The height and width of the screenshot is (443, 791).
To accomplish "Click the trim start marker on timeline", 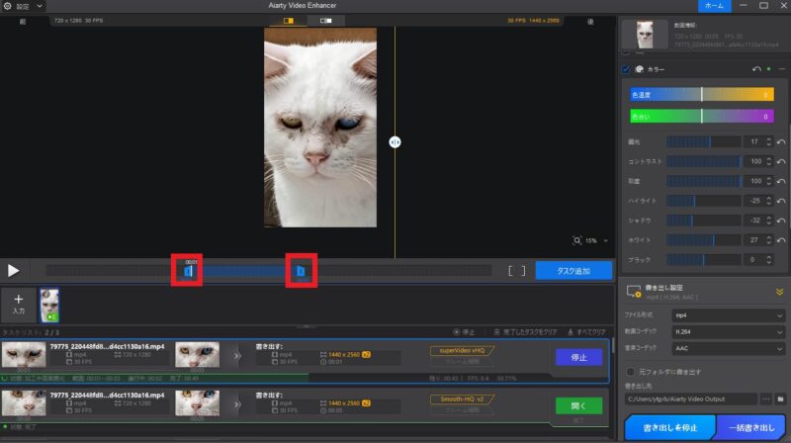I will point(188,270).
